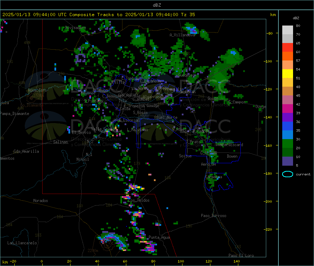Click the Punta_Agua location label

pyautogui.click(x=159, y=238)
